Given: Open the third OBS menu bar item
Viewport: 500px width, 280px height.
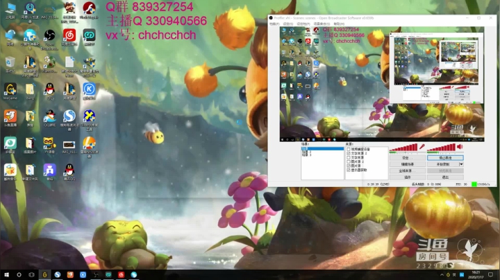Looking at the screenshot, I should point(303,24).
